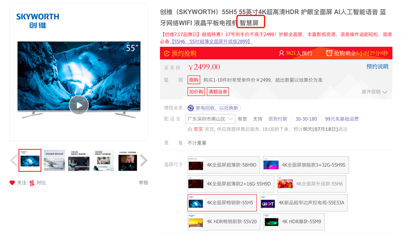The image size is (407, 237).
Task: Select the second product thumbnail image
Action: pos(54,160)
